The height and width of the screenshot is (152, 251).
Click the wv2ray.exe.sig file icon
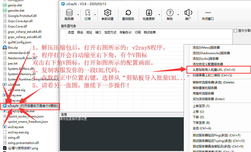[x=5, y=132]
